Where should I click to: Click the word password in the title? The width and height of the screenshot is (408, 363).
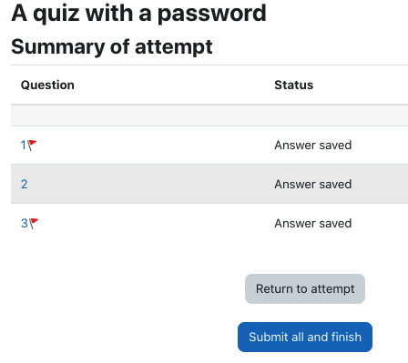click(212, 14)
